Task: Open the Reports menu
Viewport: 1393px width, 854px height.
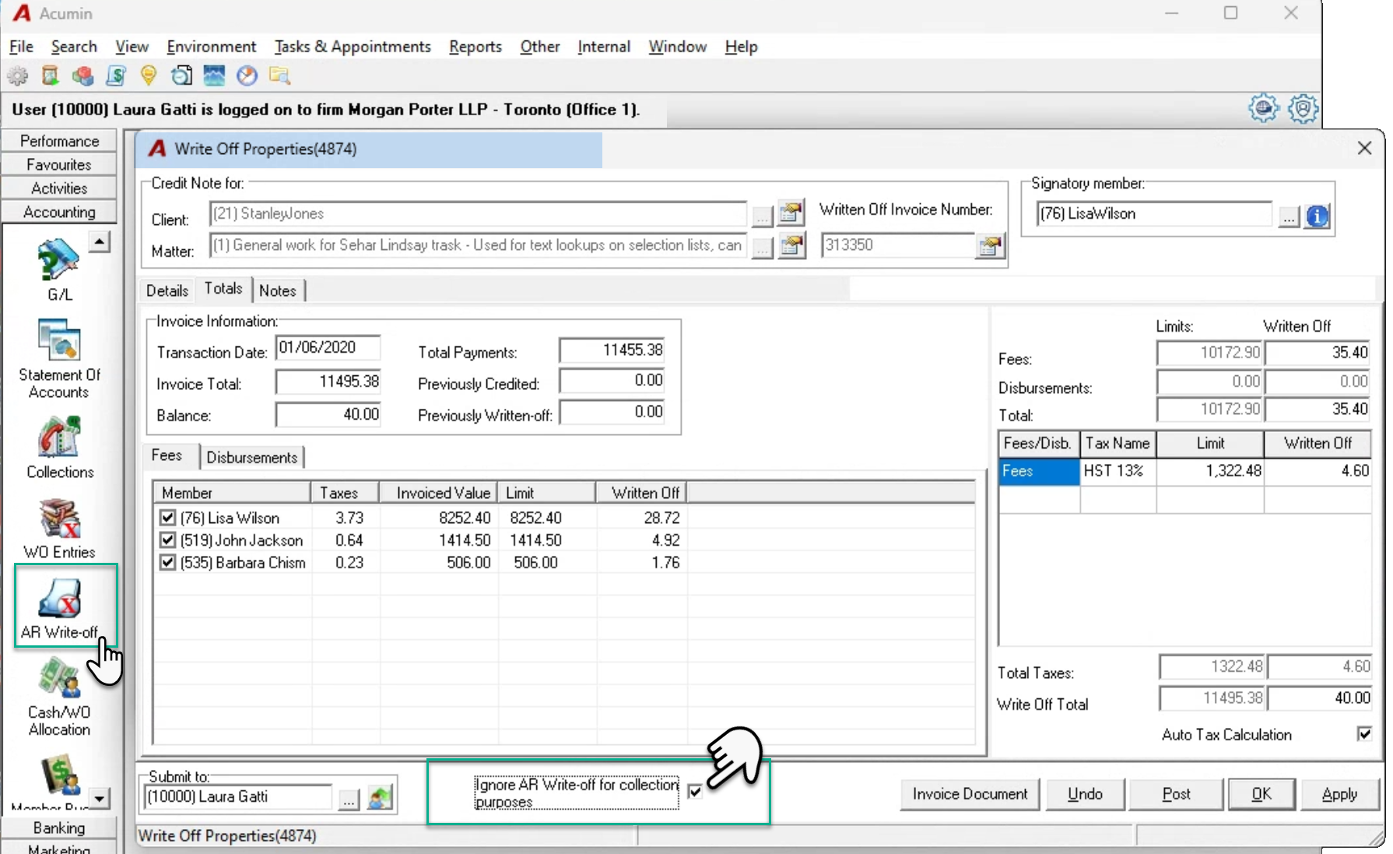Action: (x=475, y=47)
